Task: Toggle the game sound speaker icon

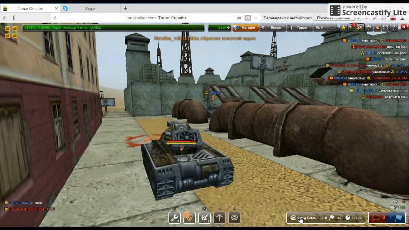Action: (x=377, y=28)
